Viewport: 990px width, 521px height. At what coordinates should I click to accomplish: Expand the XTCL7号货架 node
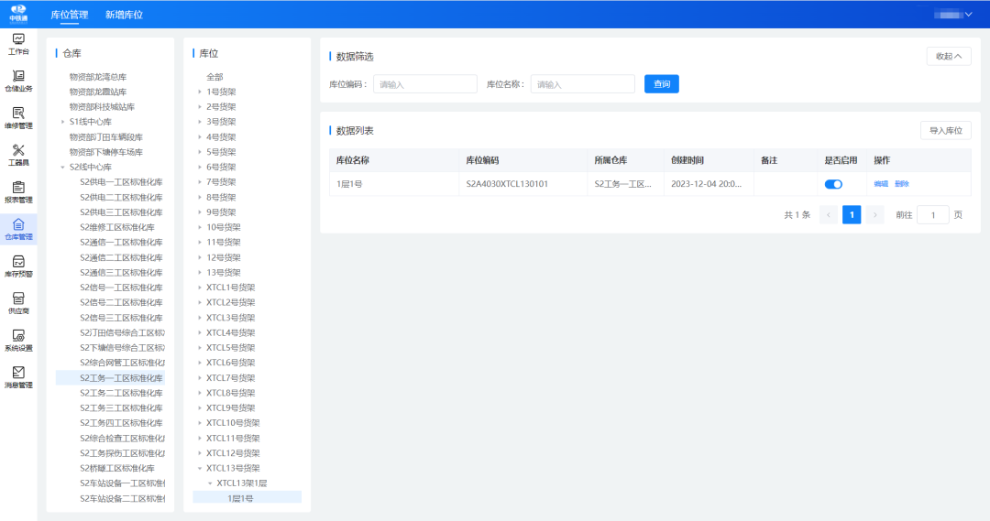point(200,378)
